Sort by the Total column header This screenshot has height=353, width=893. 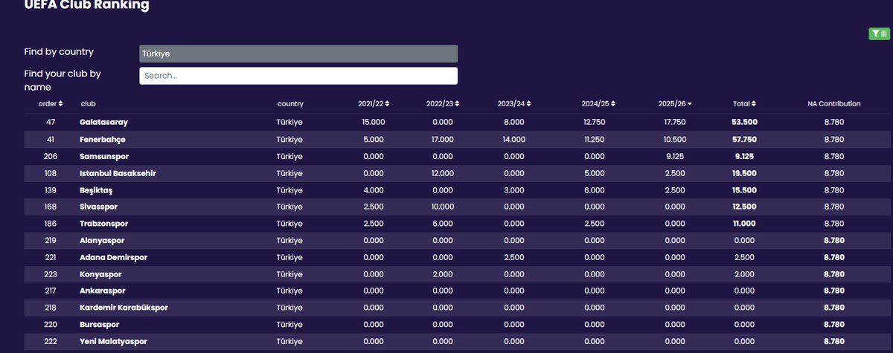tap(744, 104)
